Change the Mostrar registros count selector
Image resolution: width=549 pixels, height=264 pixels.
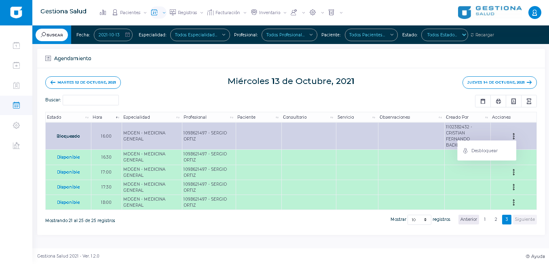point(419,220)
